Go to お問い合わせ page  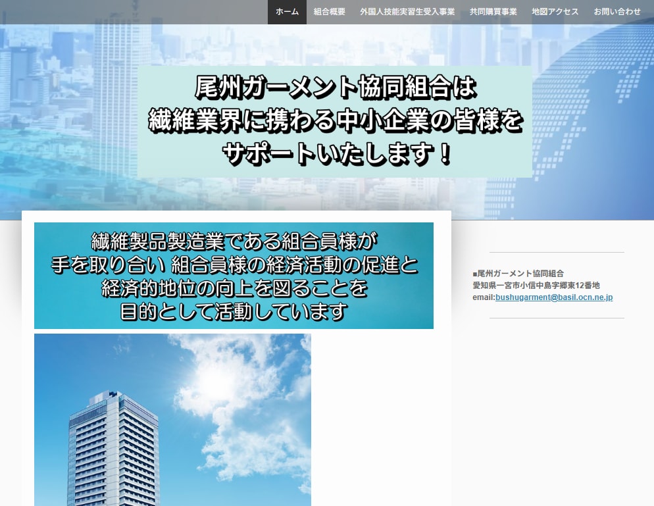tap(617, 12)
